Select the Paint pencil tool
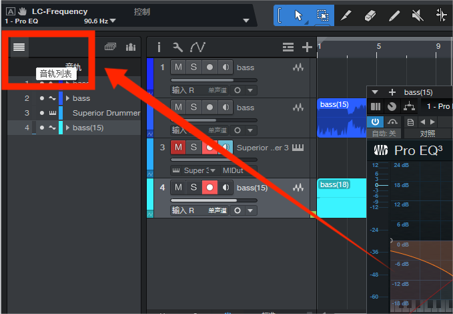 coord(394,15)
